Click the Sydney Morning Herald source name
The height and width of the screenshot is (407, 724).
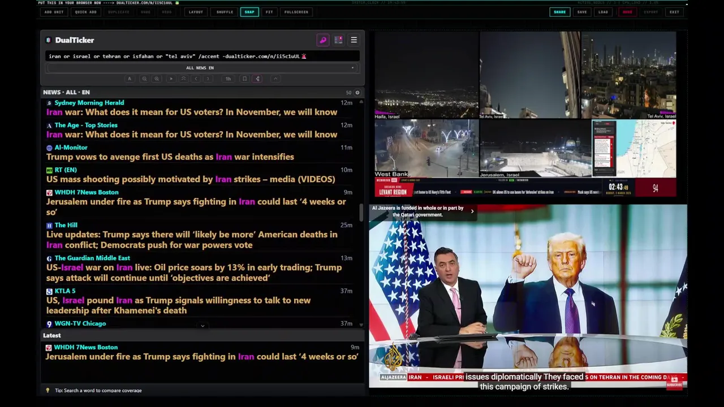(89, 103)
